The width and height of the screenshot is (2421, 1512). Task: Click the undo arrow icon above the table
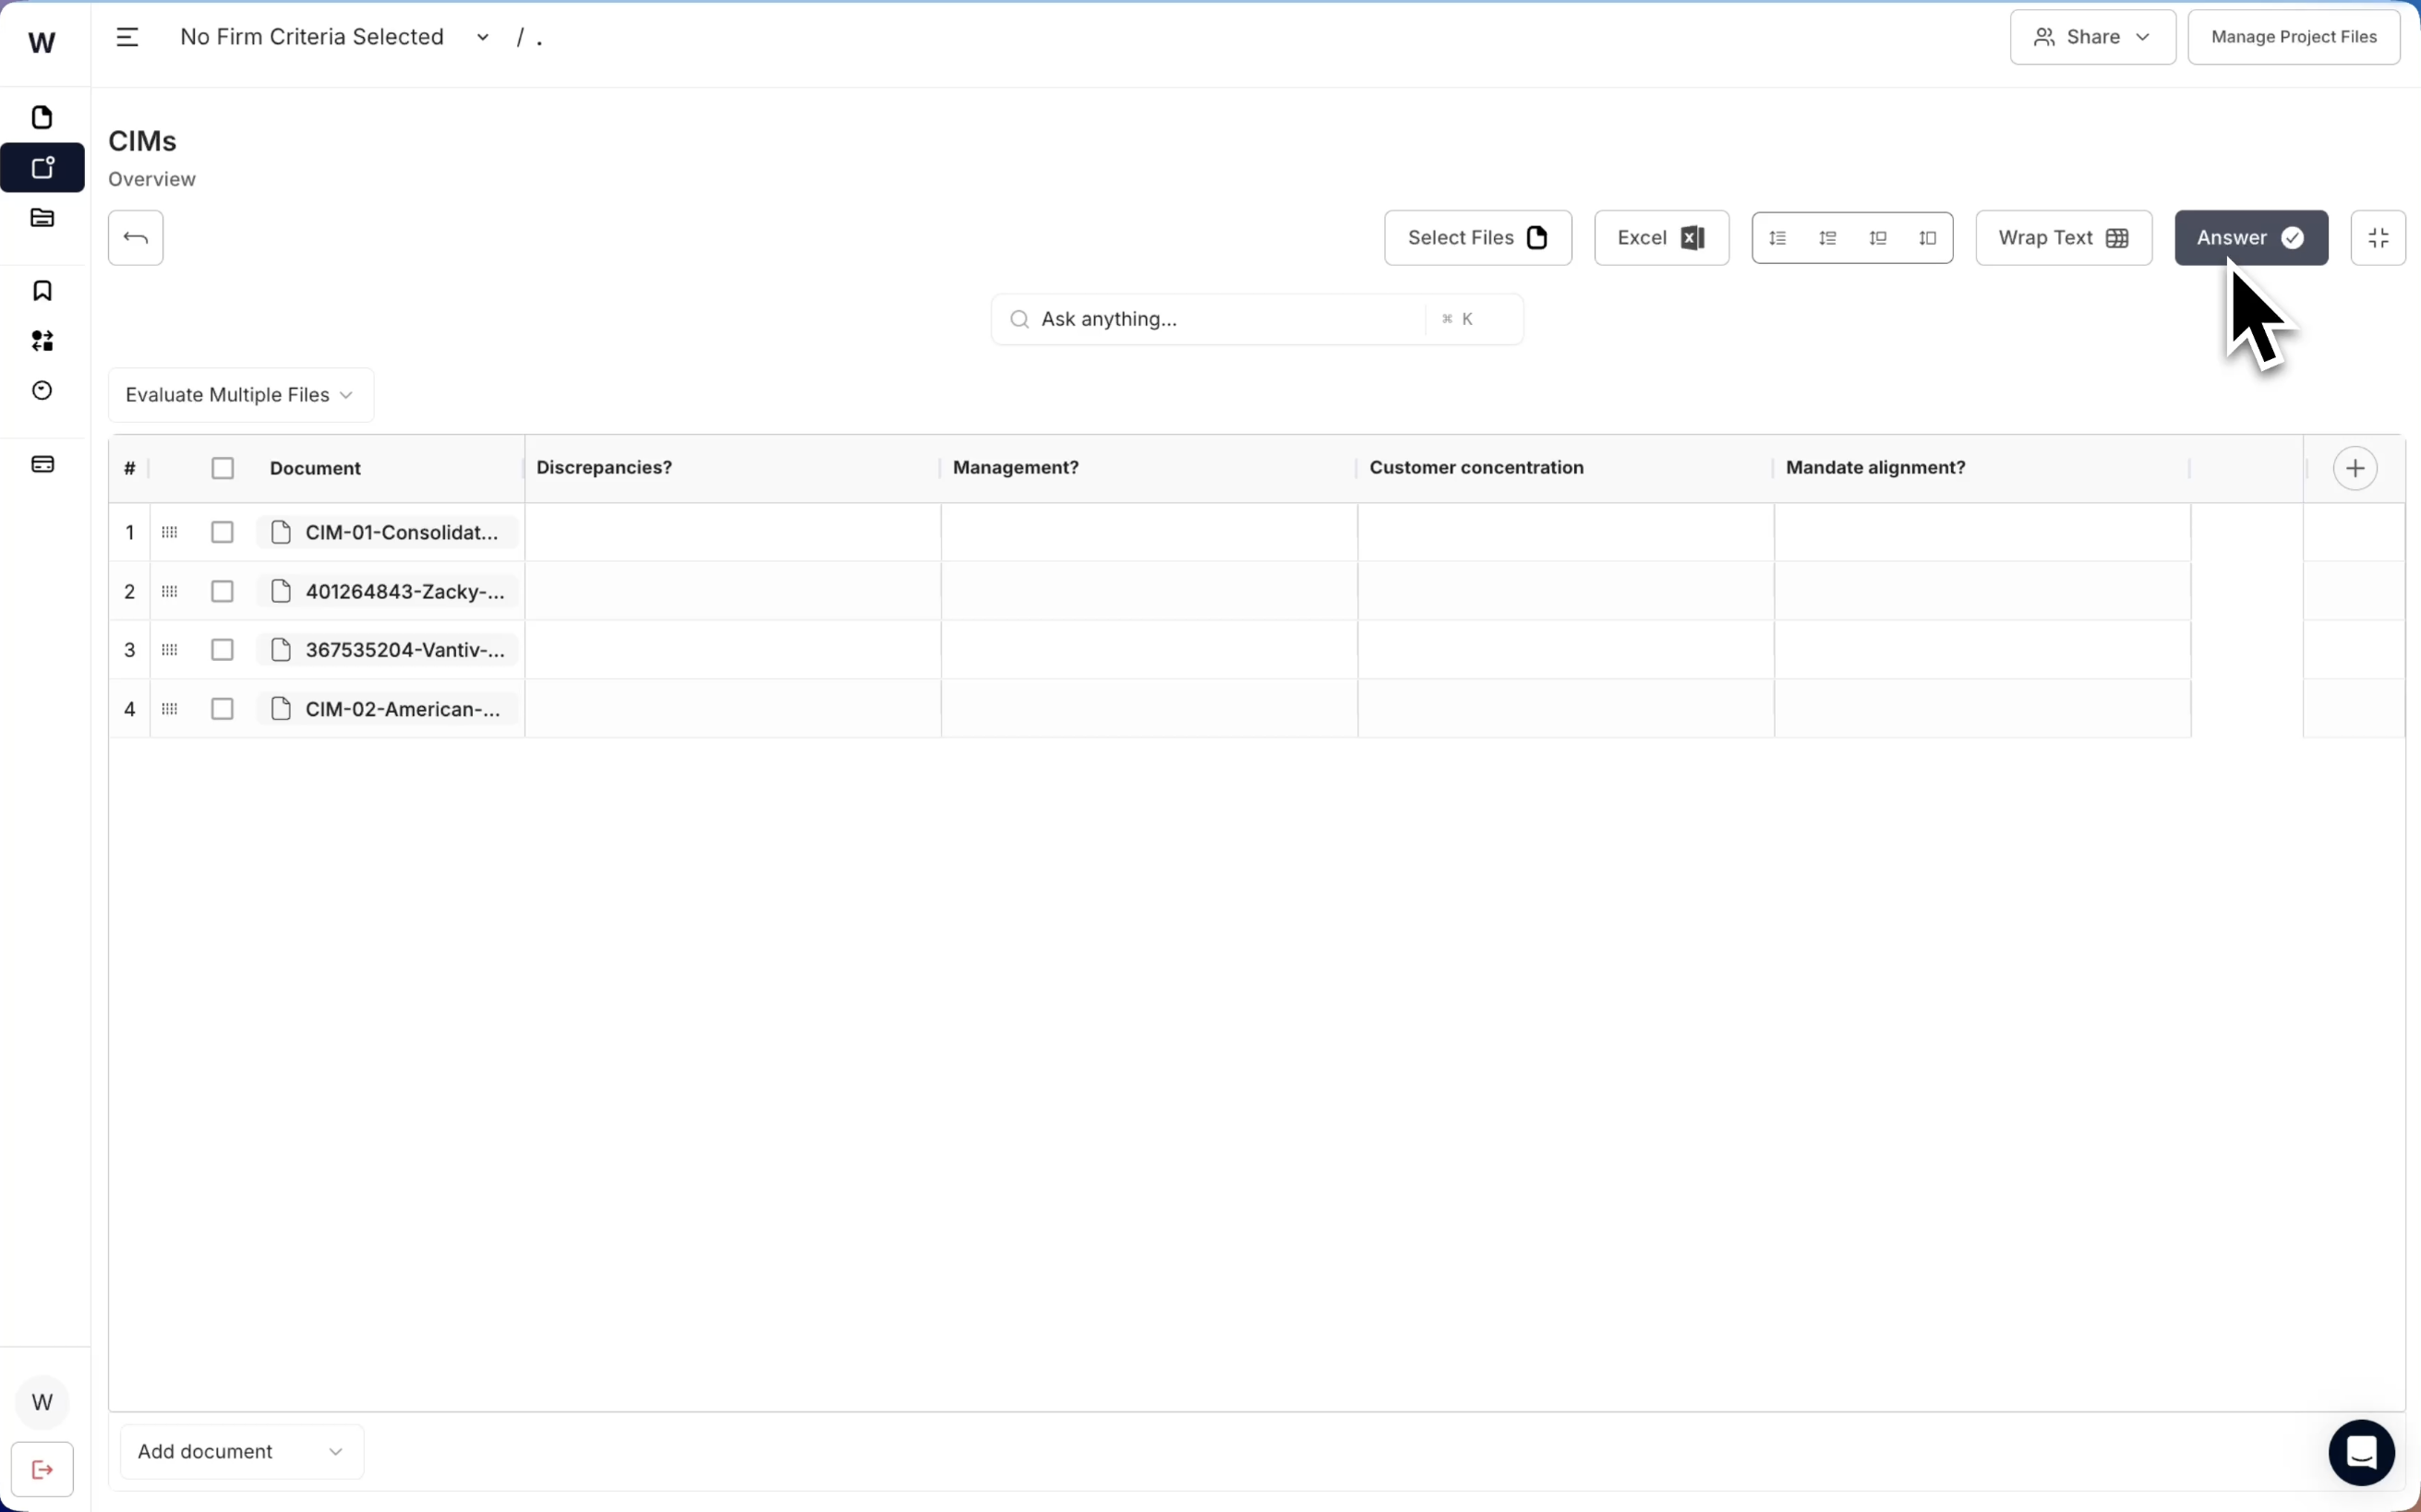[135, 238]
